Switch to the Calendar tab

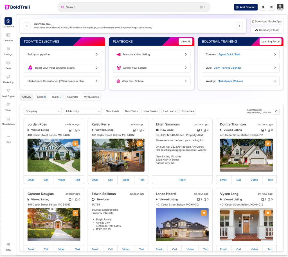(73, 97)
